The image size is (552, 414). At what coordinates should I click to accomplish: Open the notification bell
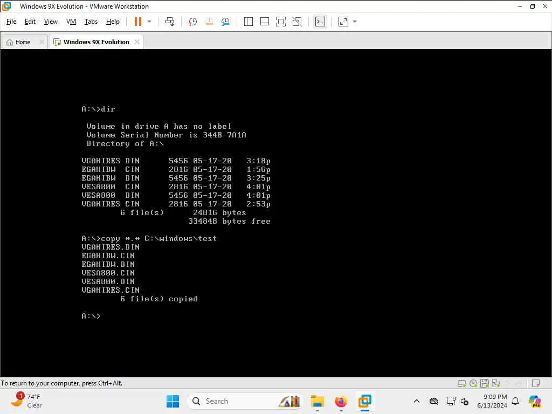point(515,401)
